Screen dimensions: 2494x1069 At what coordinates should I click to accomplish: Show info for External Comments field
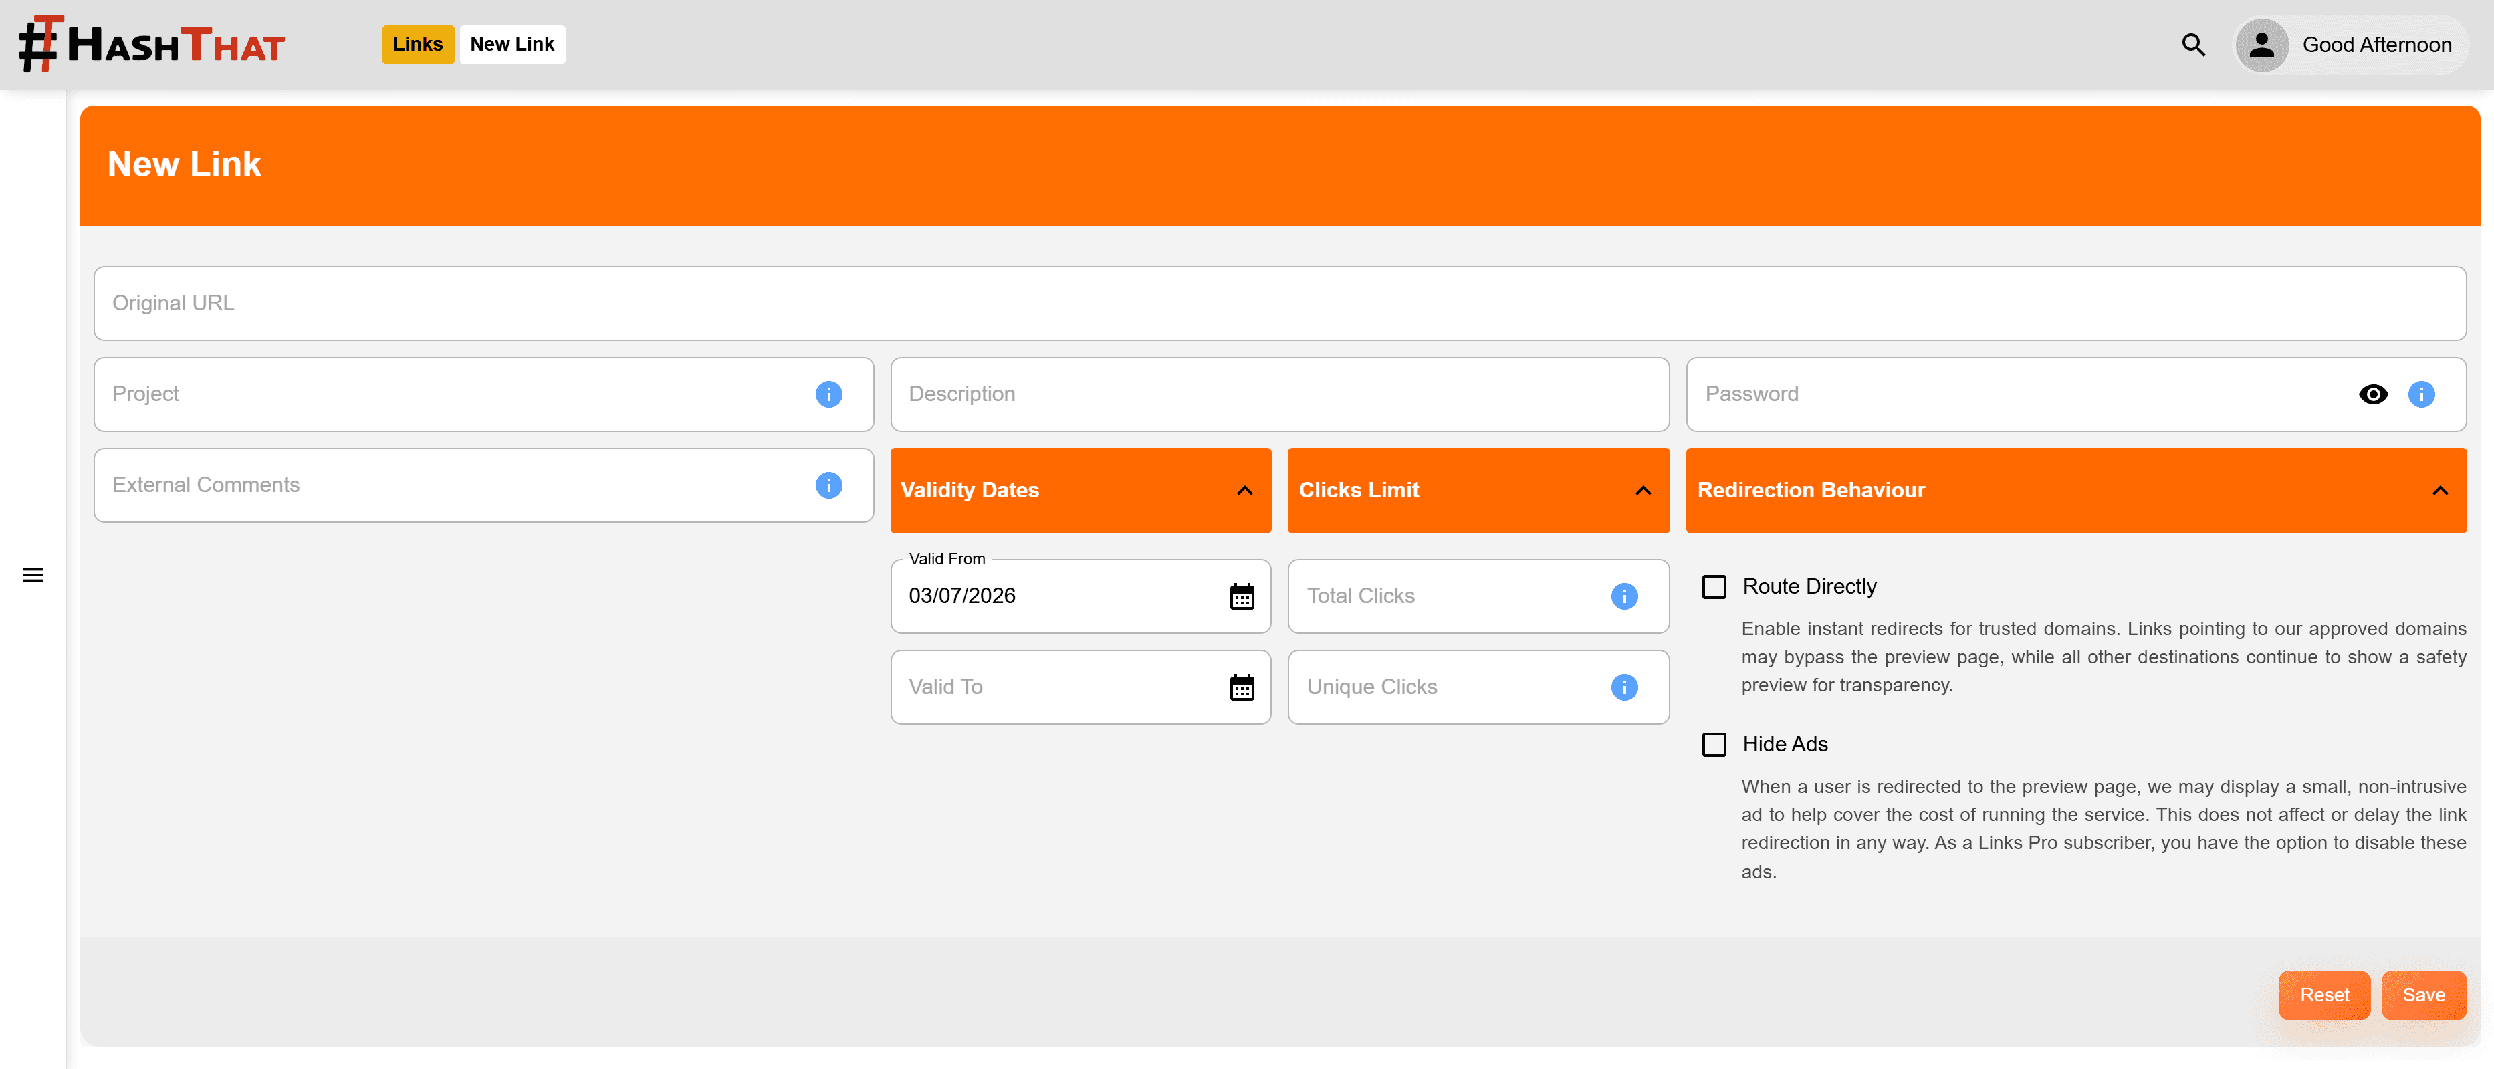click(828, 485)
